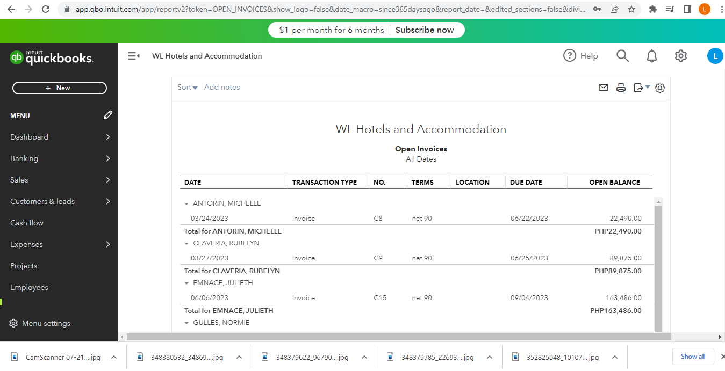Open the export report icon menu

tap(641, 88)
